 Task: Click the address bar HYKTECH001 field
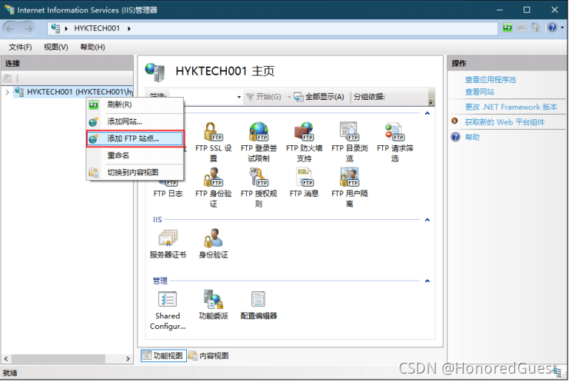(x=272, y=28)
